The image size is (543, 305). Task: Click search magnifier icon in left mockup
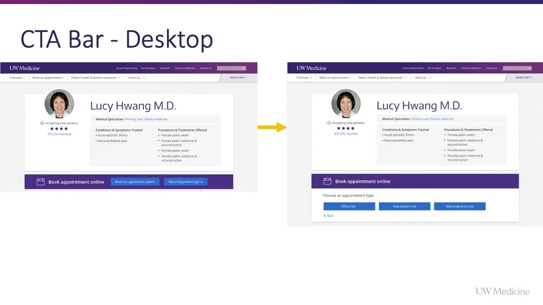pyautogui.click(x=244, y=68)
